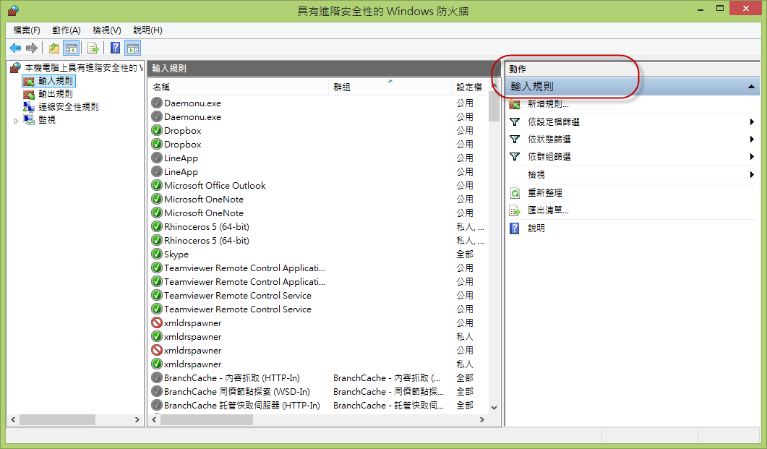The image size is (767, 449).
Task: Click the 新增規則 firewall icon
Action: click(515, 104)
